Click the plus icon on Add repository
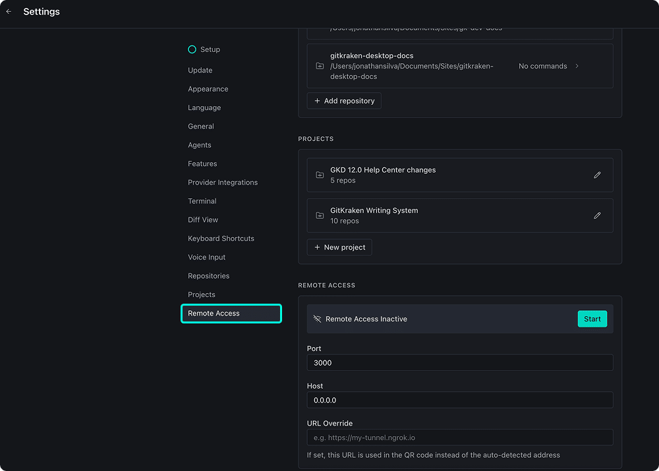The height and width of the screenshot is (471, 659). click(318, 101)
